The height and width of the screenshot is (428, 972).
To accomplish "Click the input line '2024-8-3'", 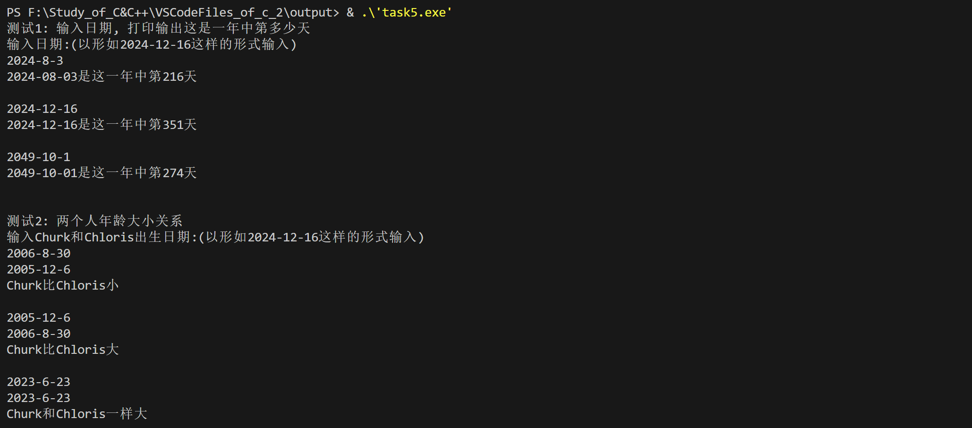I will 35,60.
